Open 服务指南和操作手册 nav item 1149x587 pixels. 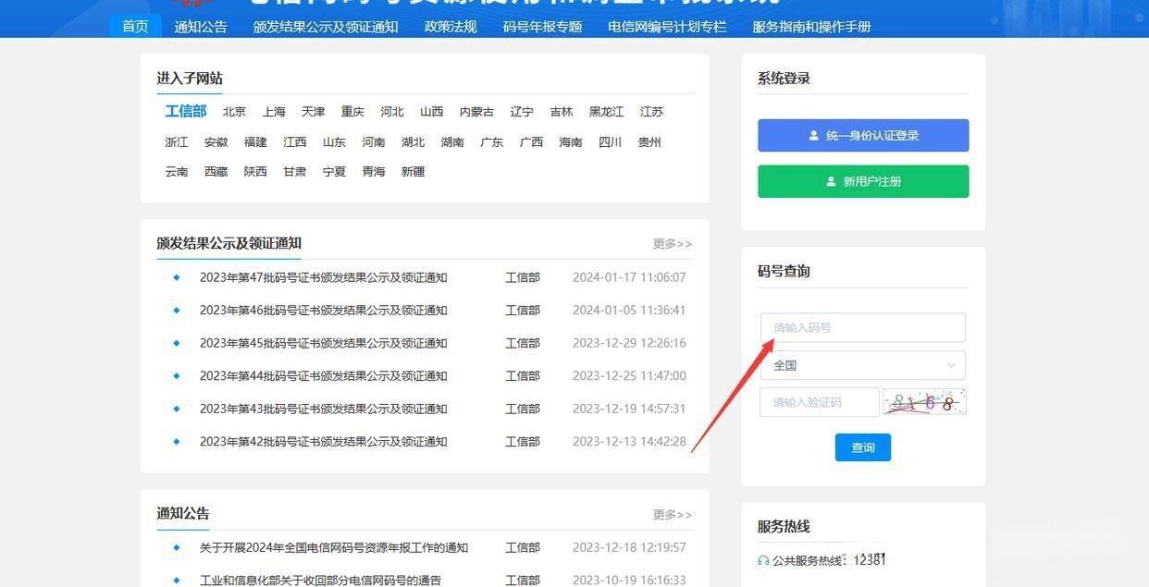pyautogui.click(x=811, y=27)
